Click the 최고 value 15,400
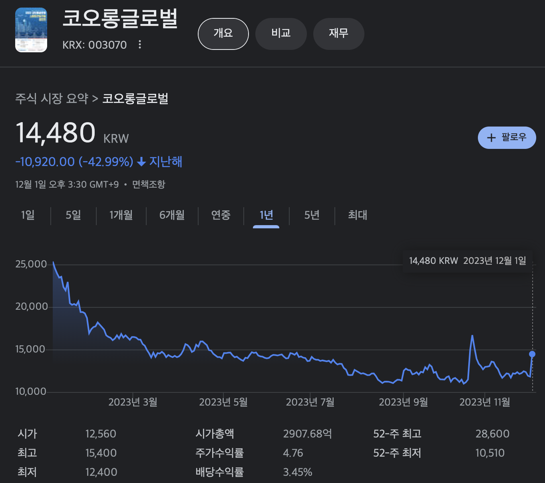The height and width of the screenshot is (483, 545). [x=101, y=453]
